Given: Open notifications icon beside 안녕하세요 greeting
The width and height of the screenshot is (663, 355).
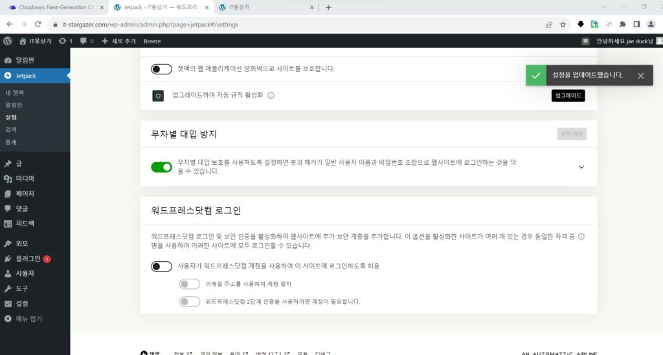Looking at the screenshot, I should (x=585, y=41).
